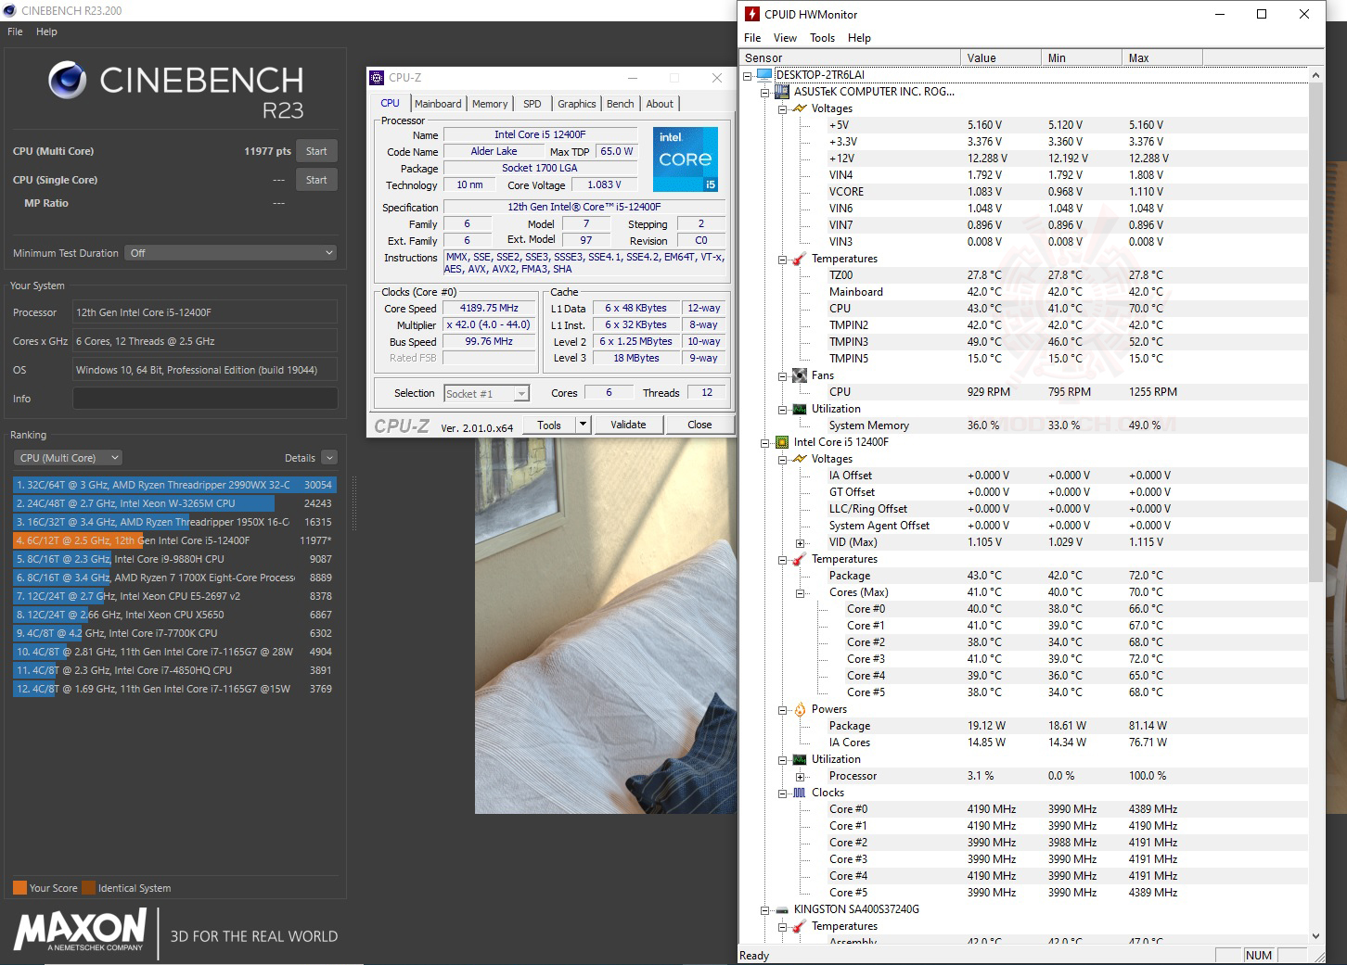The width and height of the screenshot is (1347, 965).
Task: Start the CPU Multi Core benchmark
Action: click(x=316, y=150)
